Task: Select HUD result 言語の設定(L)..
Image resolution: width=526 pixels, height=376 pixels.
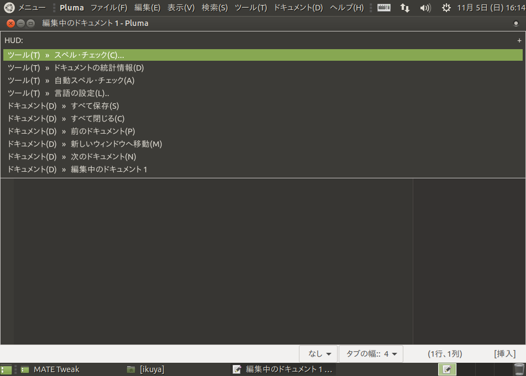Action: point(263,93)
